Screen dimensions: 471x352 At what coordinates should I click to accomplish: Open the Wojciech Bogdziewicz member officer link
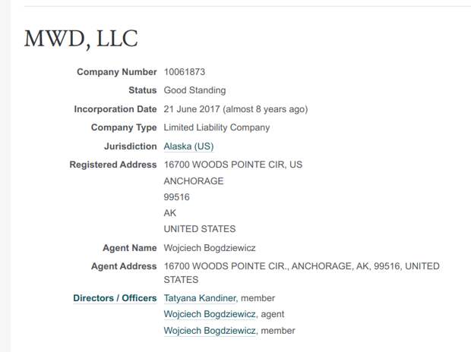click(x=210, y=331)
